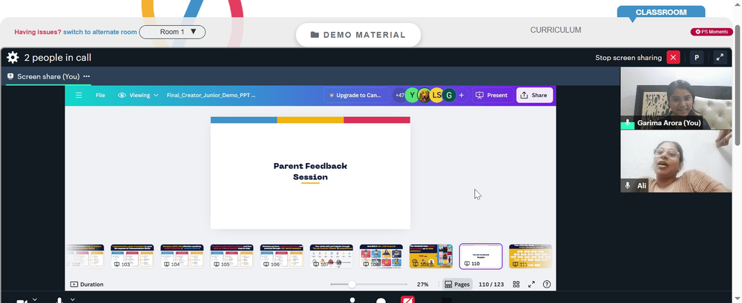Select collaborator avatar Y
This screenshot has width=742, height=303.
pyautogui.click(x=412, y=95)
